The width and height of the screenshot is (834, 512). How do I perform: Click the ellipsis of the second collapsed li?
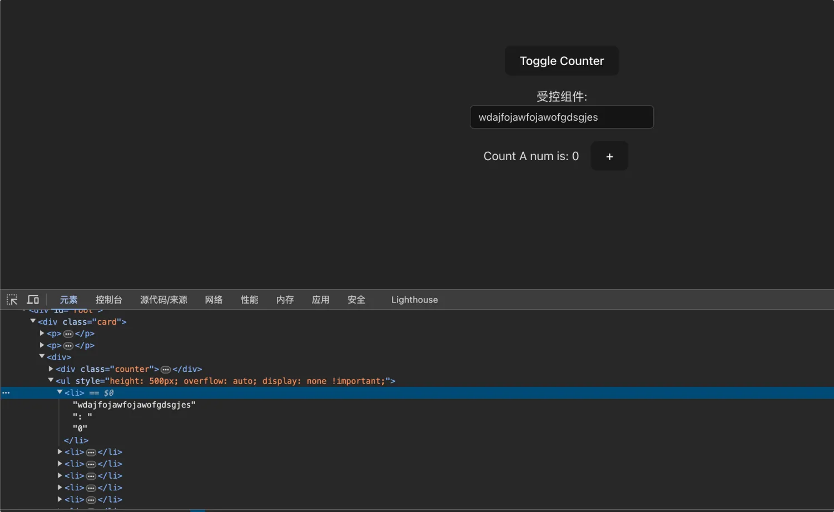(91, 464)
